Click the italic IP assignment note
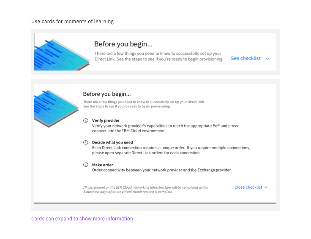This screenshot has width=311, height=239. click(146, 189)
